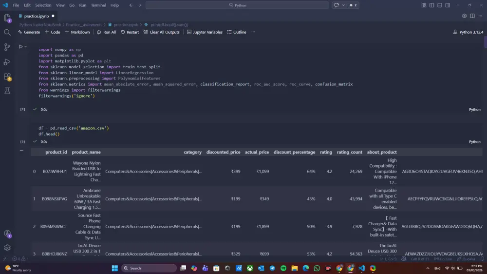Toggle the Primary Side Bar

431,5
